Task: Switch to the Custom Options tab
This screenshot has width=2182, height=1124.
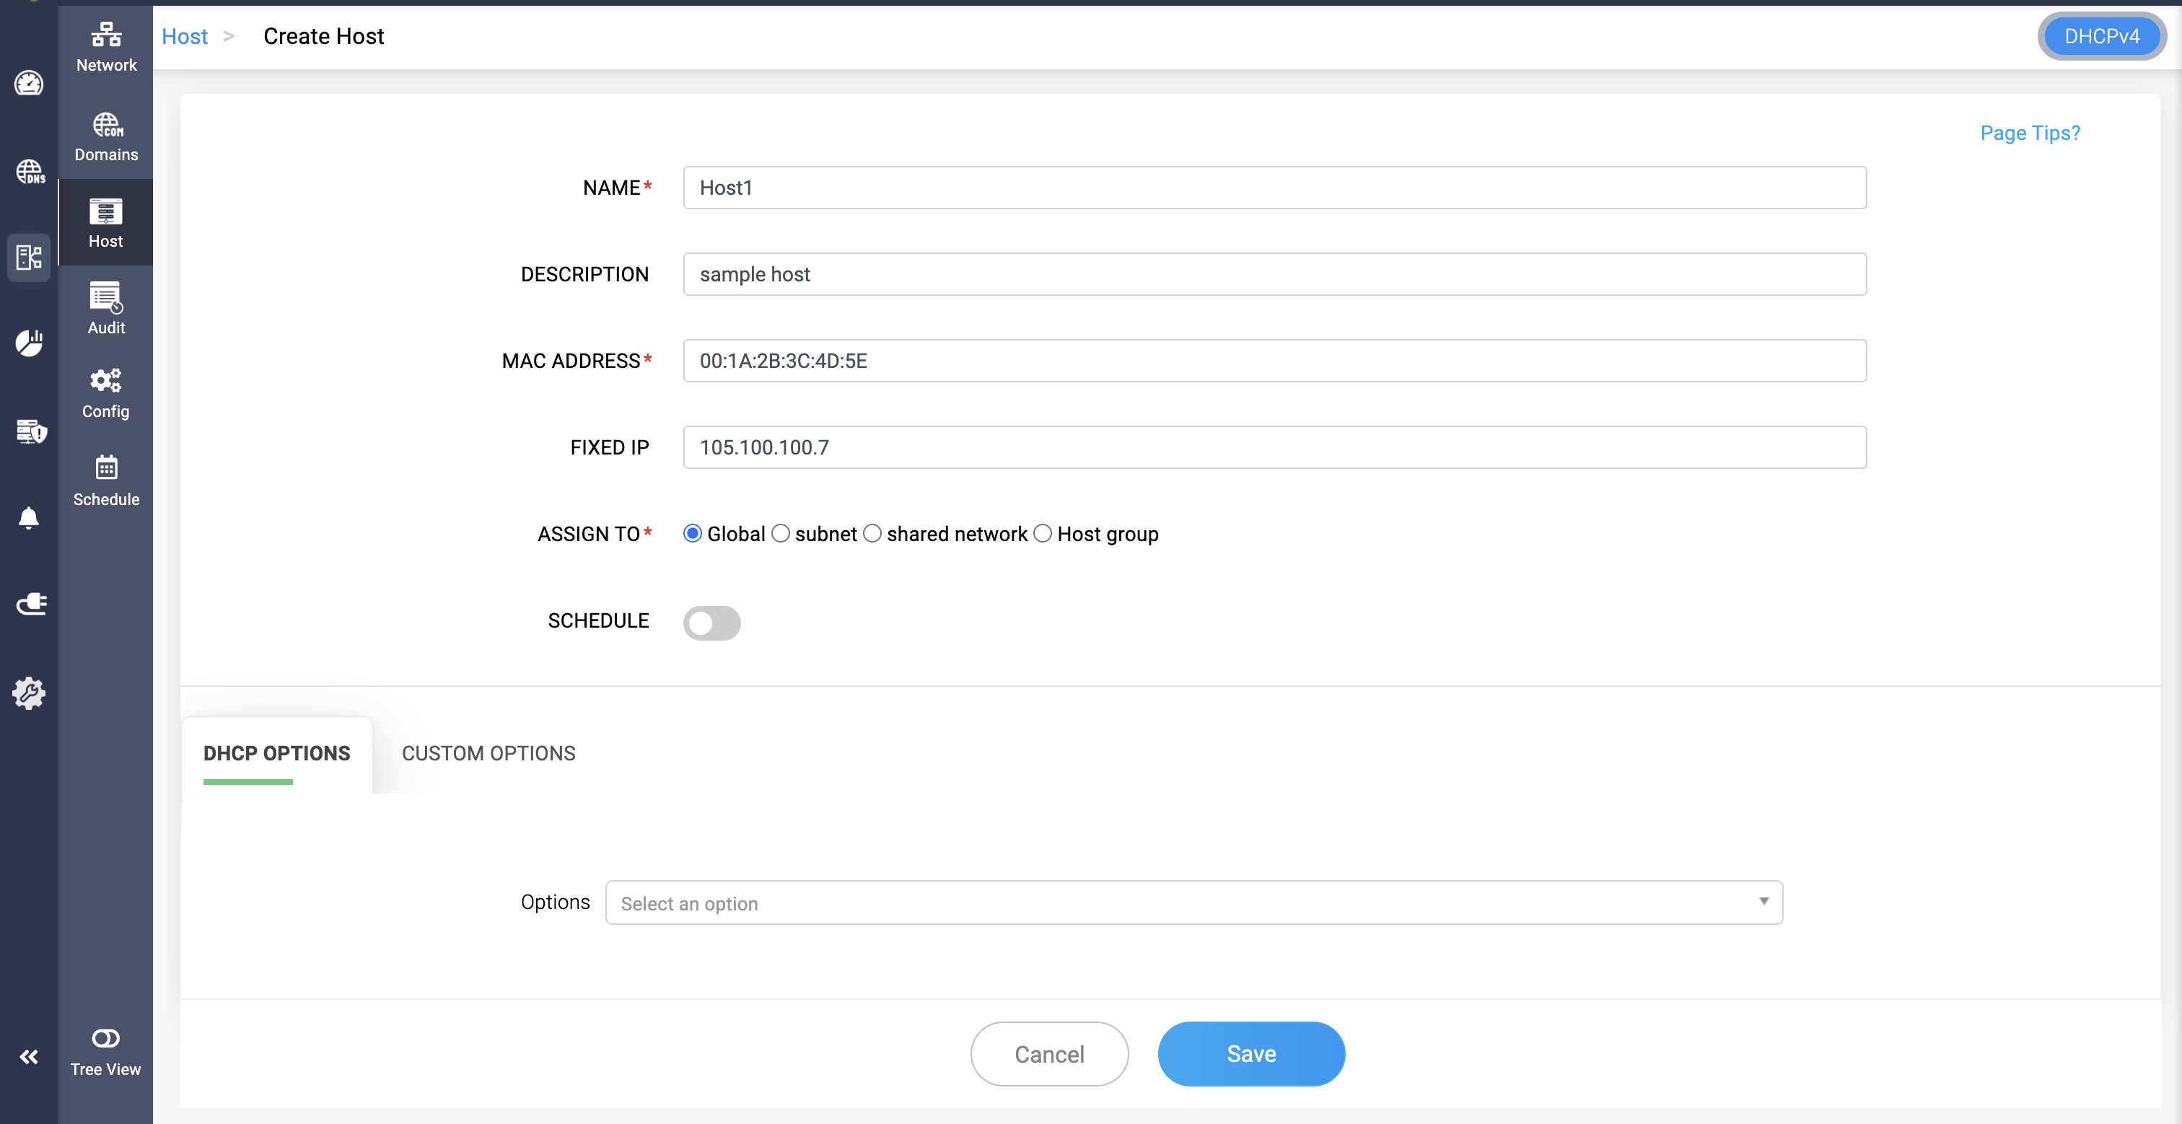Action: (488, 753)
